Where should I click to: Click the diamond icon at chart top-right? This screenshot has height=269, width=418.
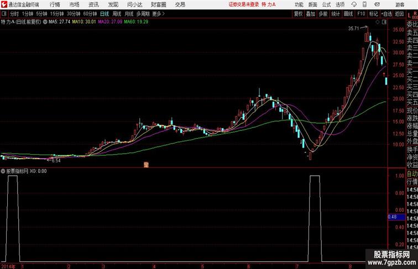pos(378,22)
